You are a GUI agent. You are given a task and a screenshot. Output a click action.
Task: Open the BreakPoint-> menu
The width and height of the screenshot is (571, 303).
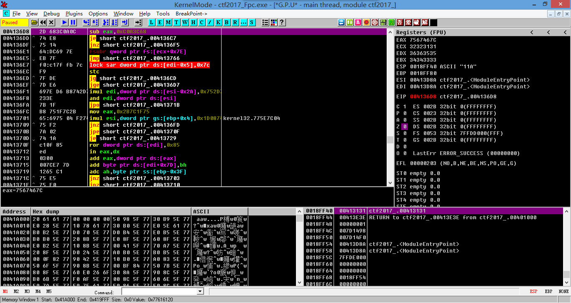191,14
